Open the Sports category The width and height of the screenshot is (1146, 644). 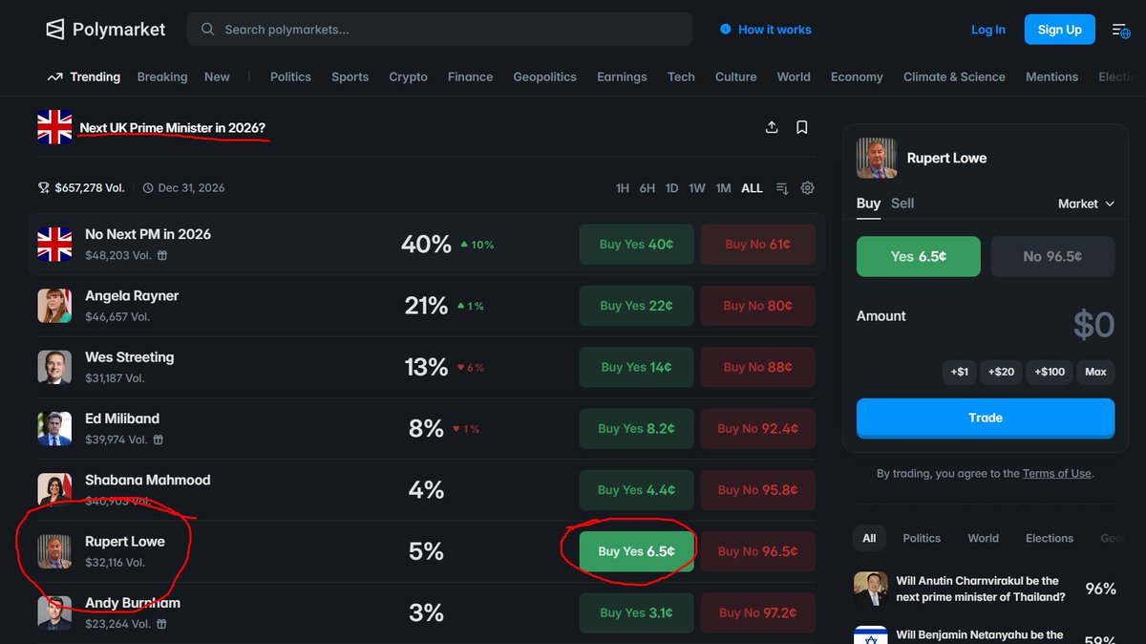[x=350, y=76]
